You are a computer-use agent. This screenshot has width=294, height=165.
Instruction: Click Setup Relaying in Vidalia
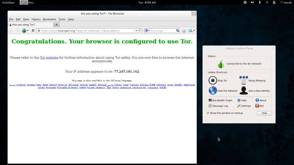click(252, 80)
